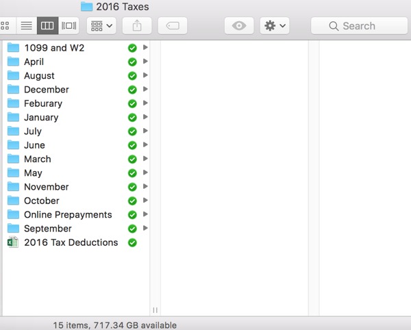
Task: Click the "September" folder name
Action: pos(48,229)
